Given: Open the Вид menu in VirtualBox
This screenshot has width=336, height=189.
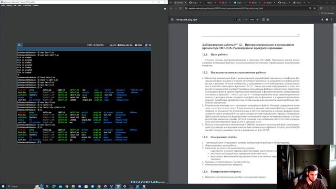Looking at the screenshot, I should [x=15, y=5].
